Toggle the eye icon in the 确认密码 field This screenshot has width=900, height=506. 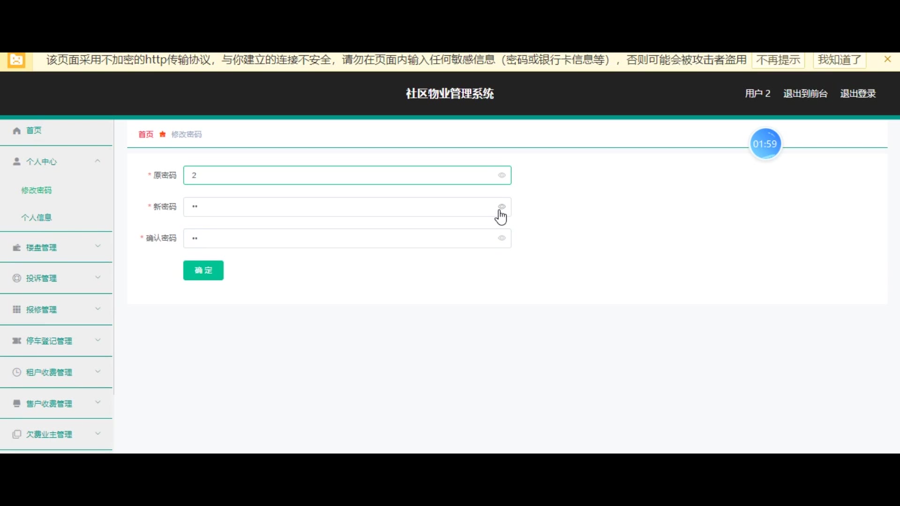[502, 238]
